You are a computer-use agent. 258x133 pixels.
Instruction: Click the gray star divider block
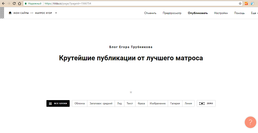point(131,92)
